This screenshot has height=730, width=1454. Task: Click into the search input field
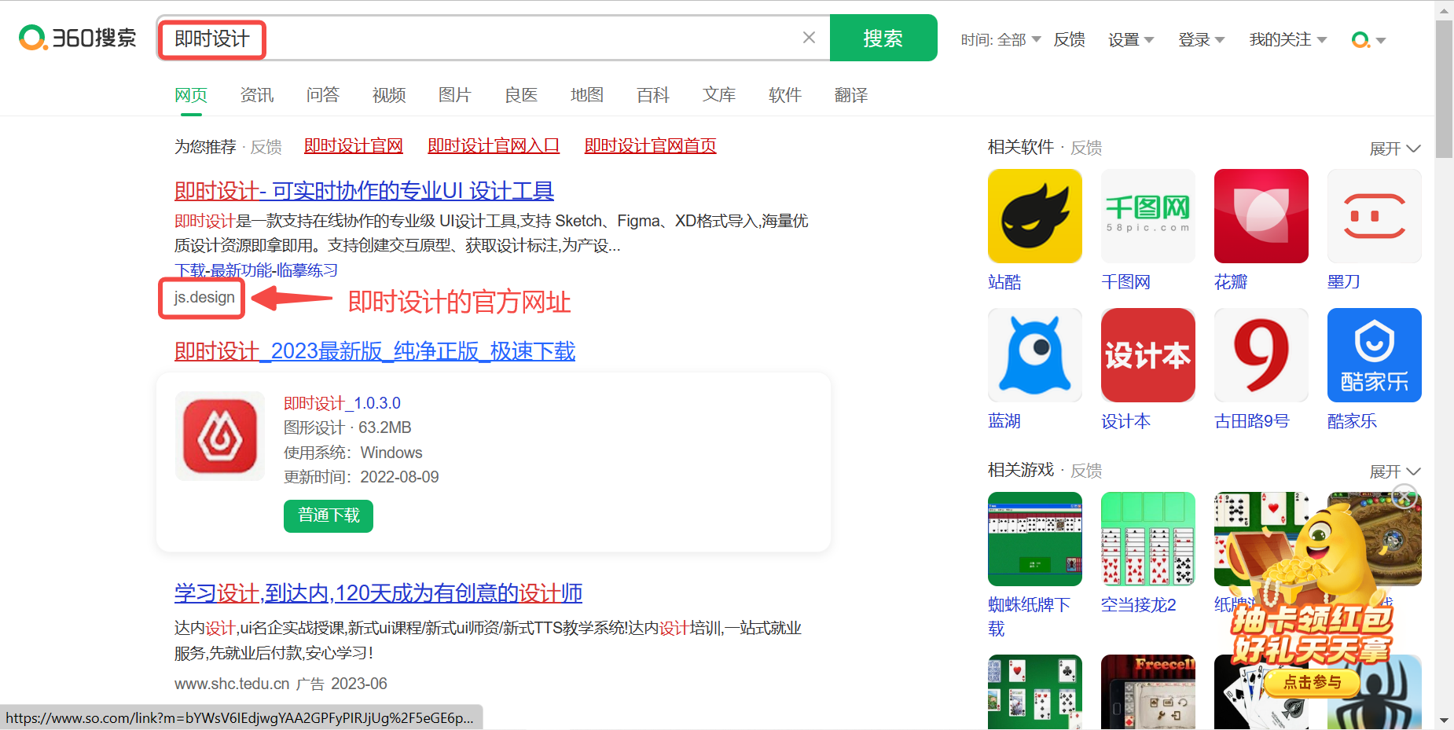point(494,38)
